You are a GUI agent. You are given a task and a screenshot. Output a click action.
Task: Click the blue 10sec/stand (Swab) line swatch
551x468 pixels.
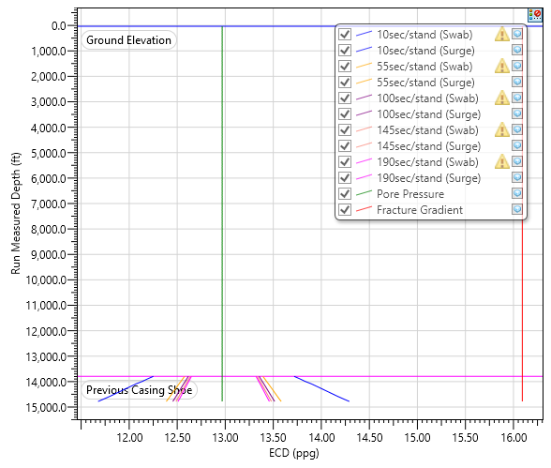point(364,34)
